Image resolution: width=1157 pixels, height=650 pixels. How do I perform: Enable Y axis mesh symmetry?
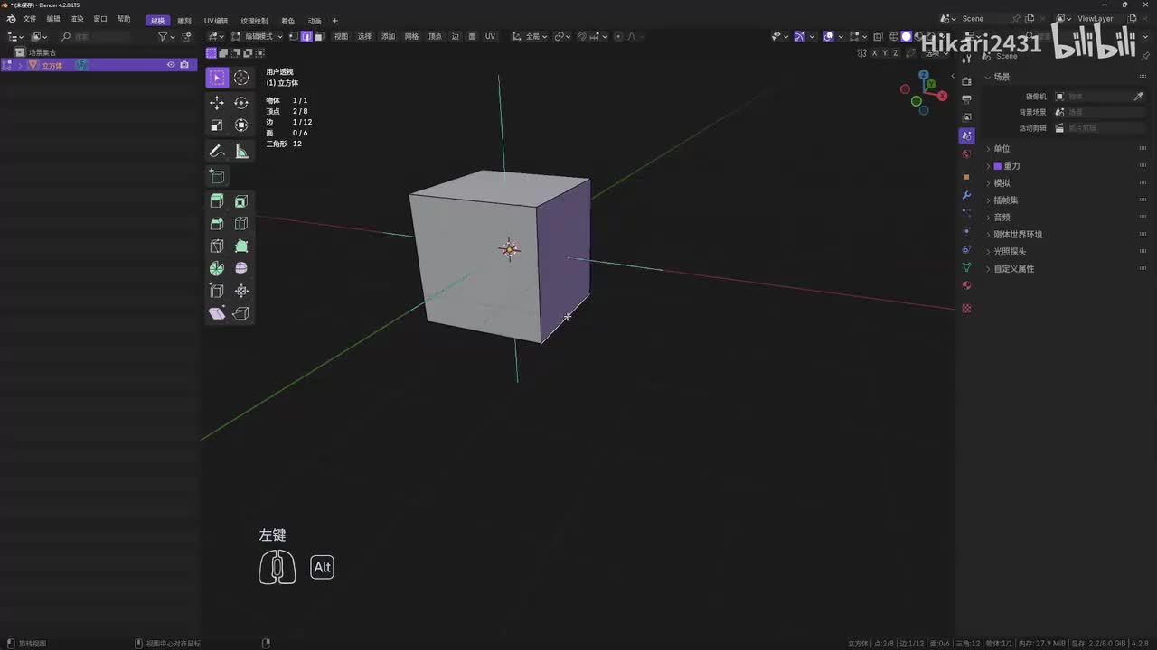click(884, 53)
